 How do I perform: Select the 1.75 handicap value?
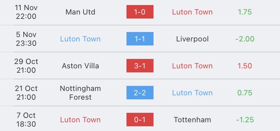coord(245,12)
